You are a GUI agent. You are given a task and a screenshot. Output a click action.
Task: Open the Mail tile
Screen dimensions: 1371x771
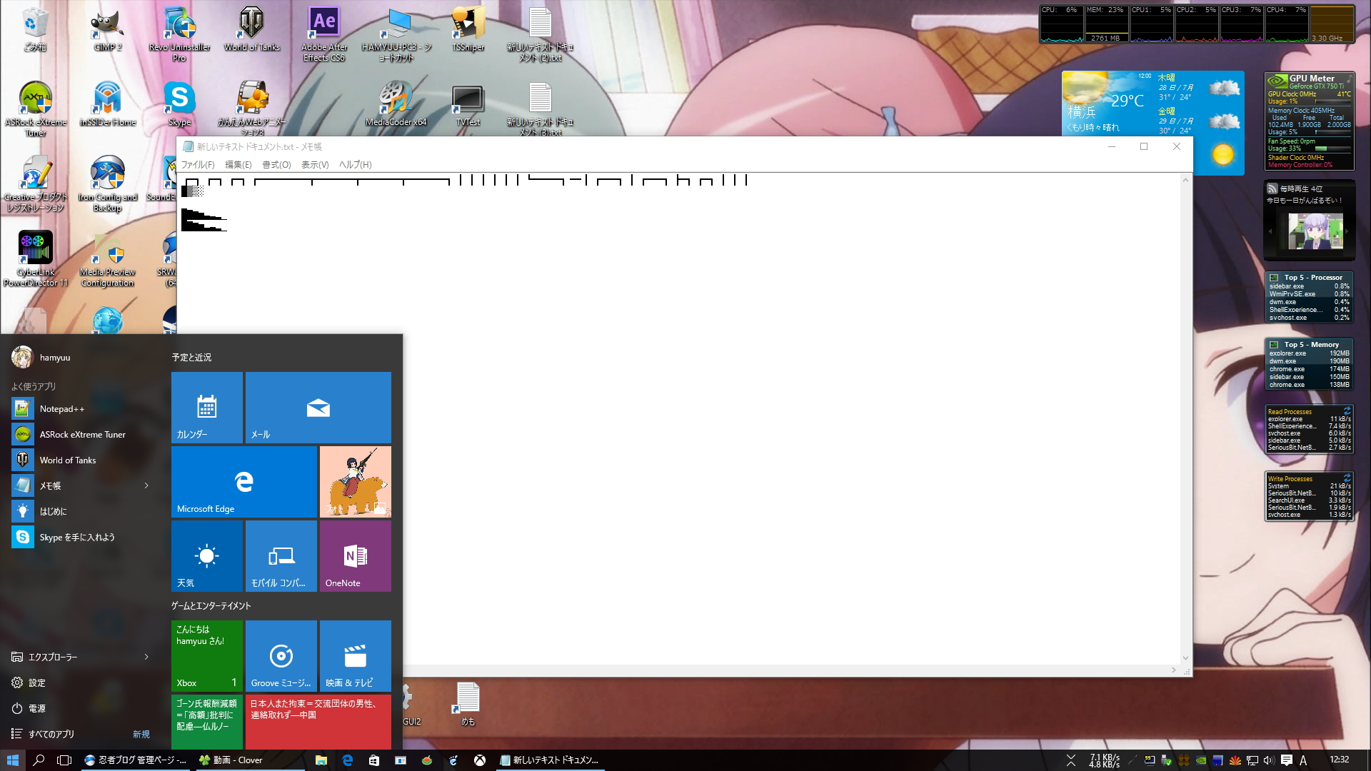(318, 408)
